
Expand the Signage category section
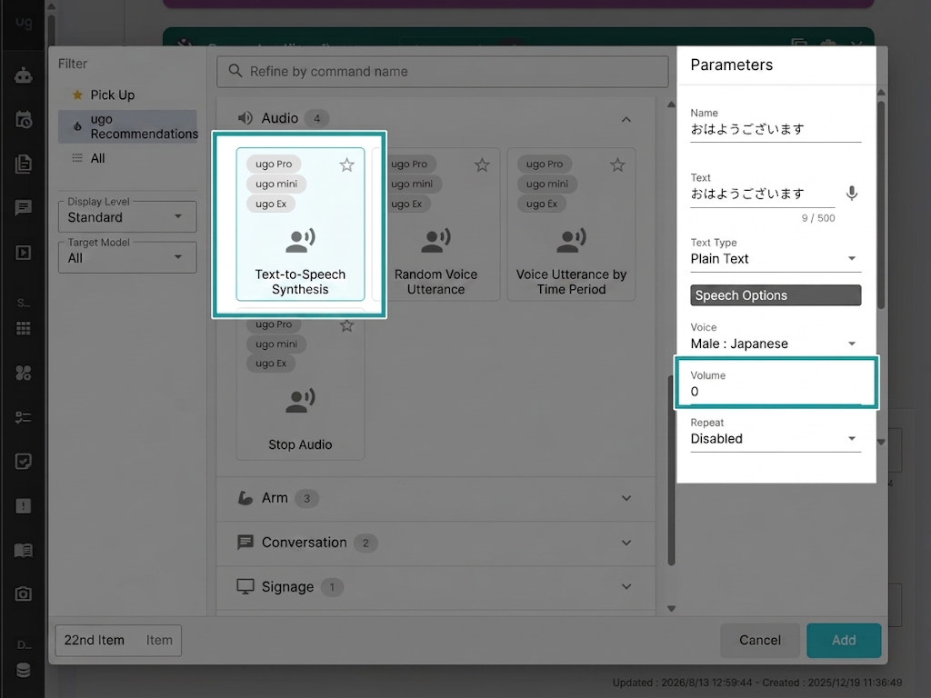pyautogui.click(x=626, y=586)
